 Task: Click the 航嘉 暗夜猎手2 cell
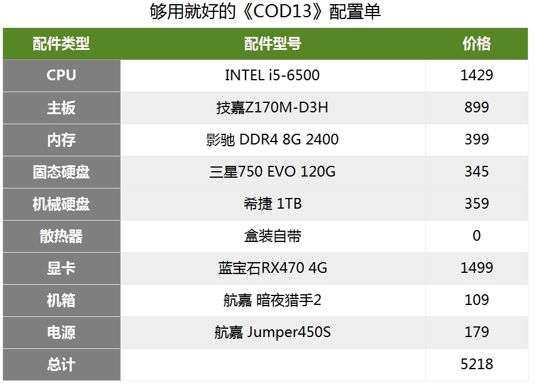(x=272, y=300)
